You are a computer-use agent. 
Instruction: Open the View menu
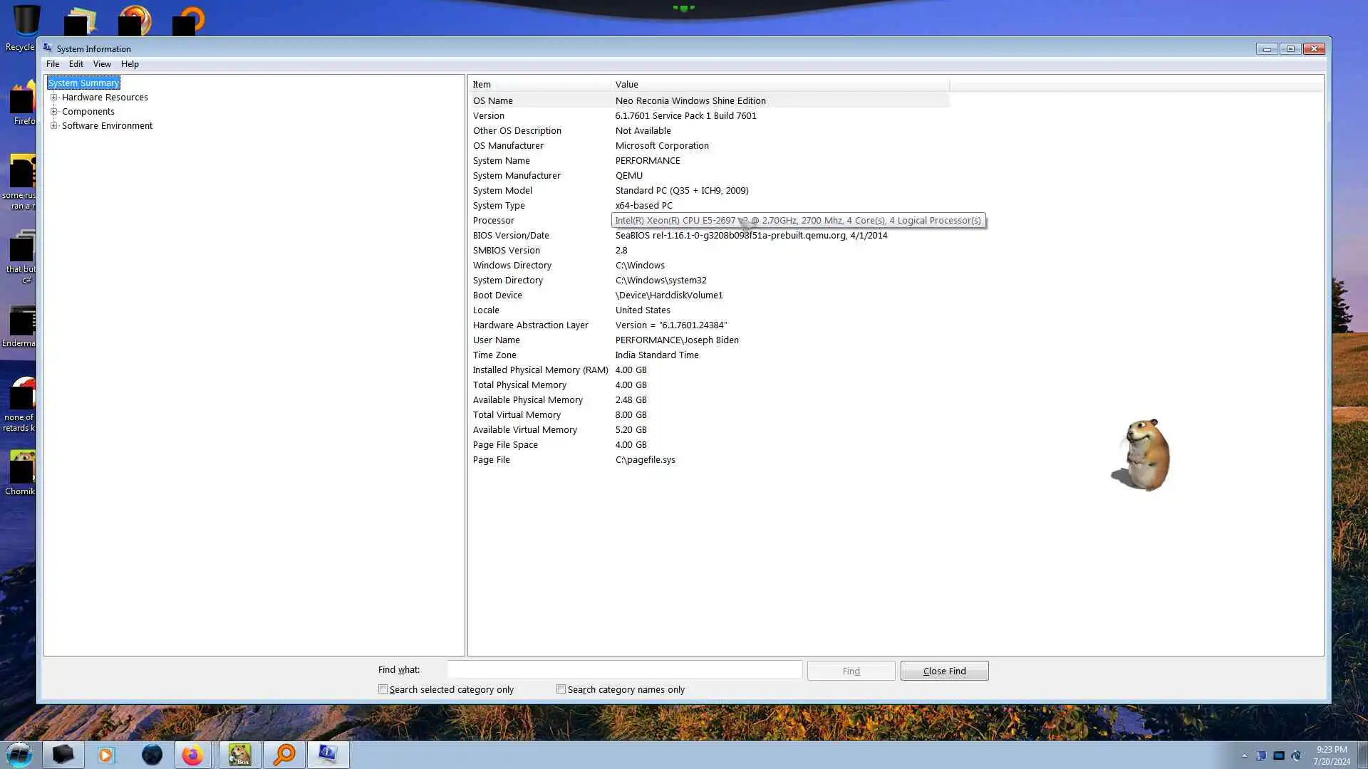[x=102, y=64]
